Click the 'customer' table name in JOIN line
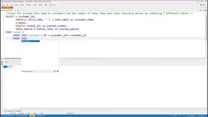This screenshot has width=208, height=117. point(34,35)
